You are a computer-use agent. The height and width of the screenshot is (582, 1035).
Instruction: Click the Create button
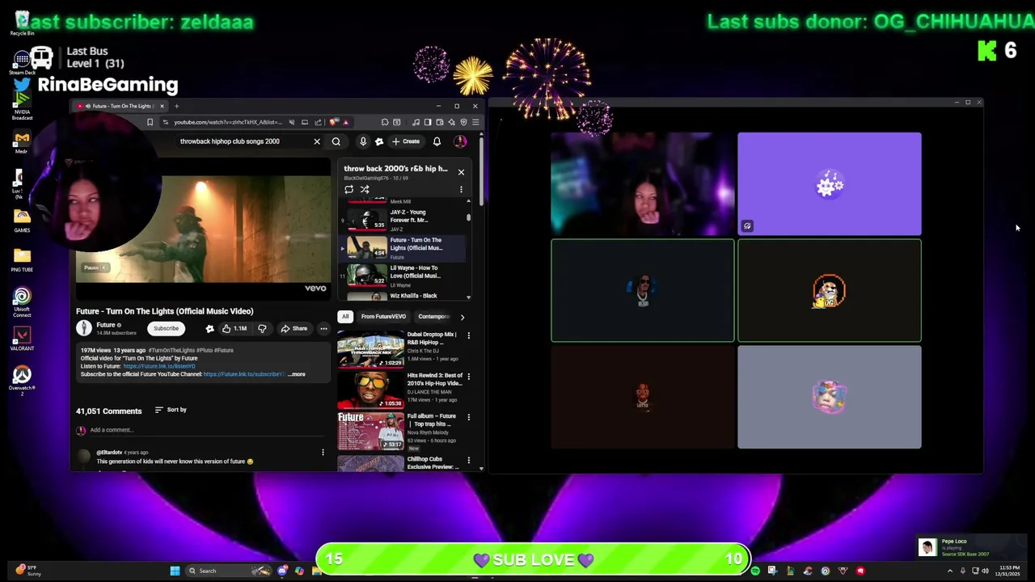pyautogui.click(x=406, y=141)
